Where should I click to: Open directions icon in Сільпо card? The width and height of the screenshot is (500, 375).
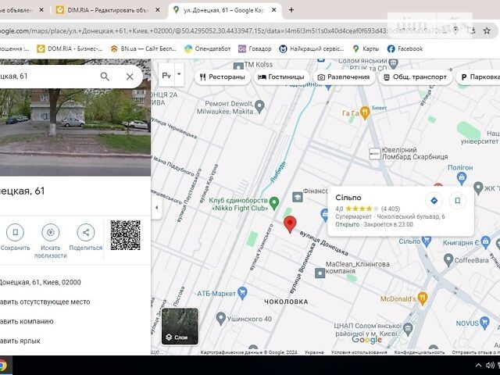(x=434, y=201)
